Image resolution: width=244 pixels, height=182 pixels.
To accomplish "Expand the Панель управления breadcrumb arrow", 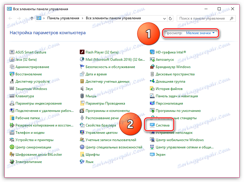I will pos(82,18).
